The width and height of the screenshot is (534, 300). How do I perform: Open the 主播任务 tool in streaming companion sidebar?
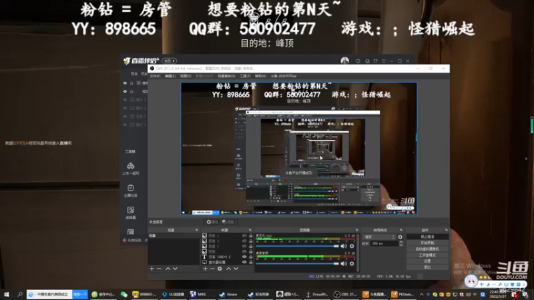point(131,191)
